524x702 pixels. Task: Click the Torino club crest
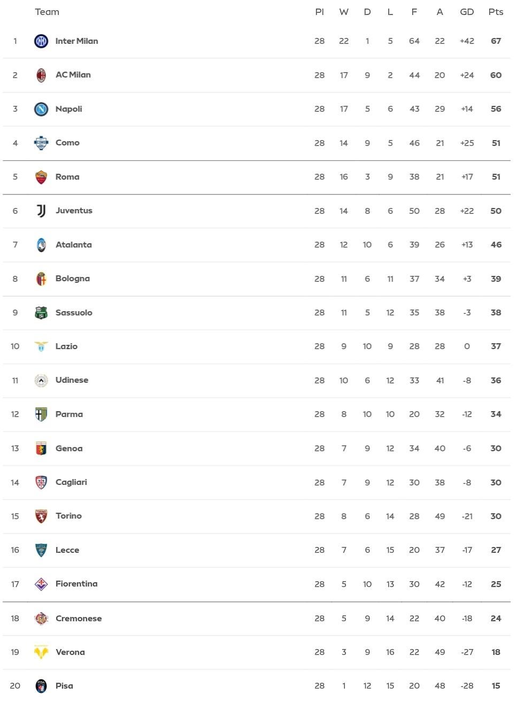point(41,516)
